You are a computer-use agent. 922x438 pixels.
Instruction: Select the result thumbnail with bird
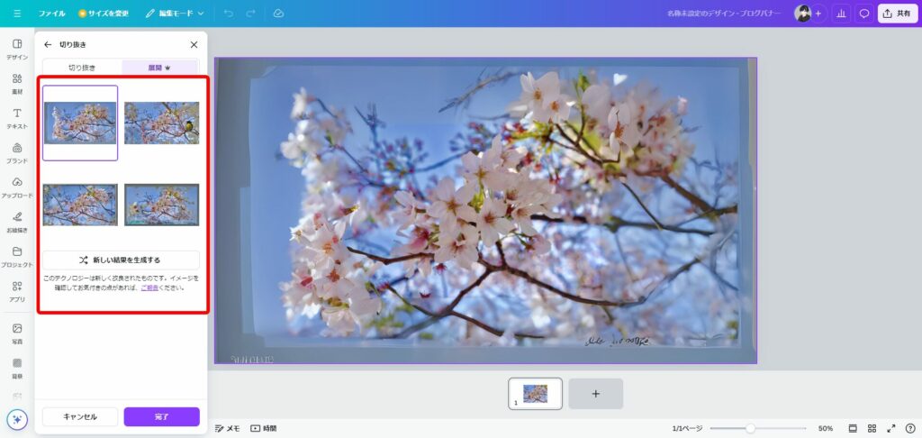click(x=162, y=123)
